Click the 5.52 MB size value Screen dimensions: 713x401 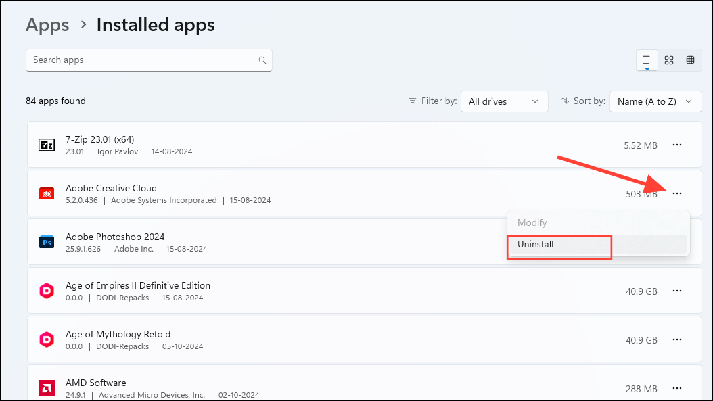640,145
